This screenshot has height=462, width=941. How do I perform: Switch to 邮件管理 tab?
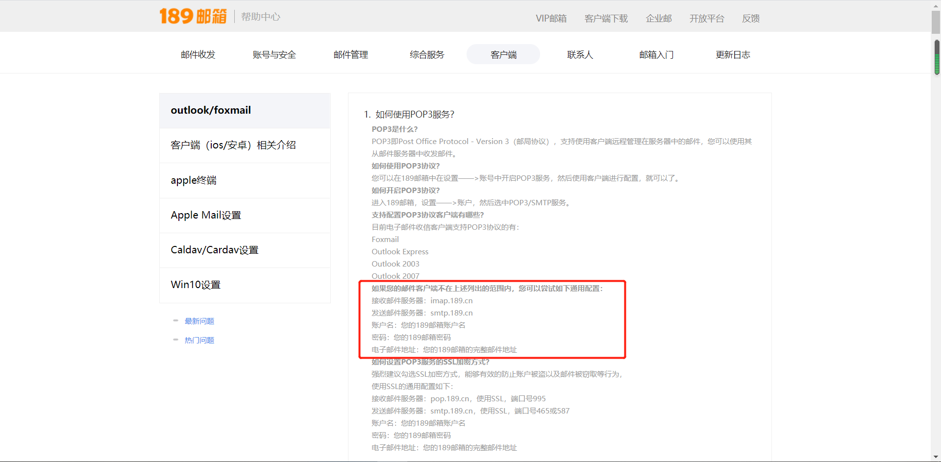[351, 54]
